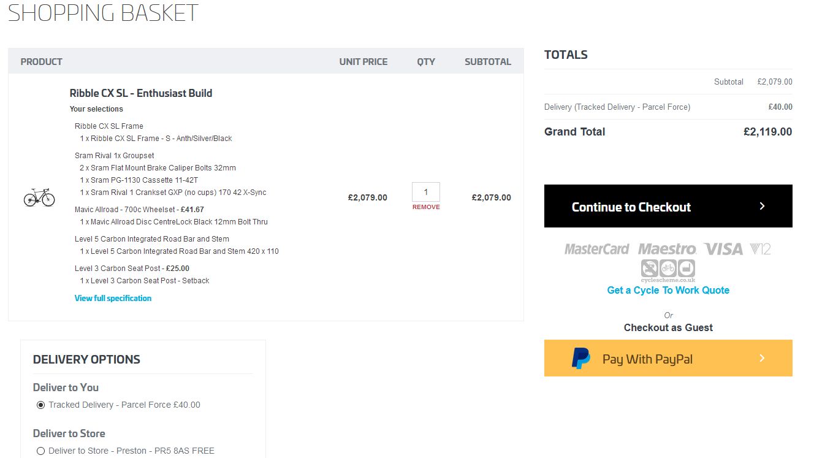Screen dimensions: 814x458
Task: Click the arrow on Continue to Checkout
Action: click(762, 206)
